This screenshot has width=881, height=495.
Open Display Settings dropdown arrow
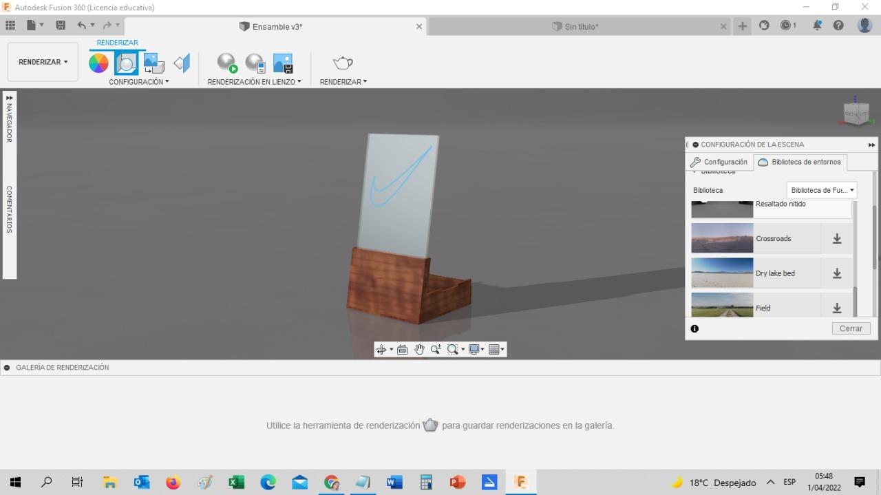[x=482, y=350]
